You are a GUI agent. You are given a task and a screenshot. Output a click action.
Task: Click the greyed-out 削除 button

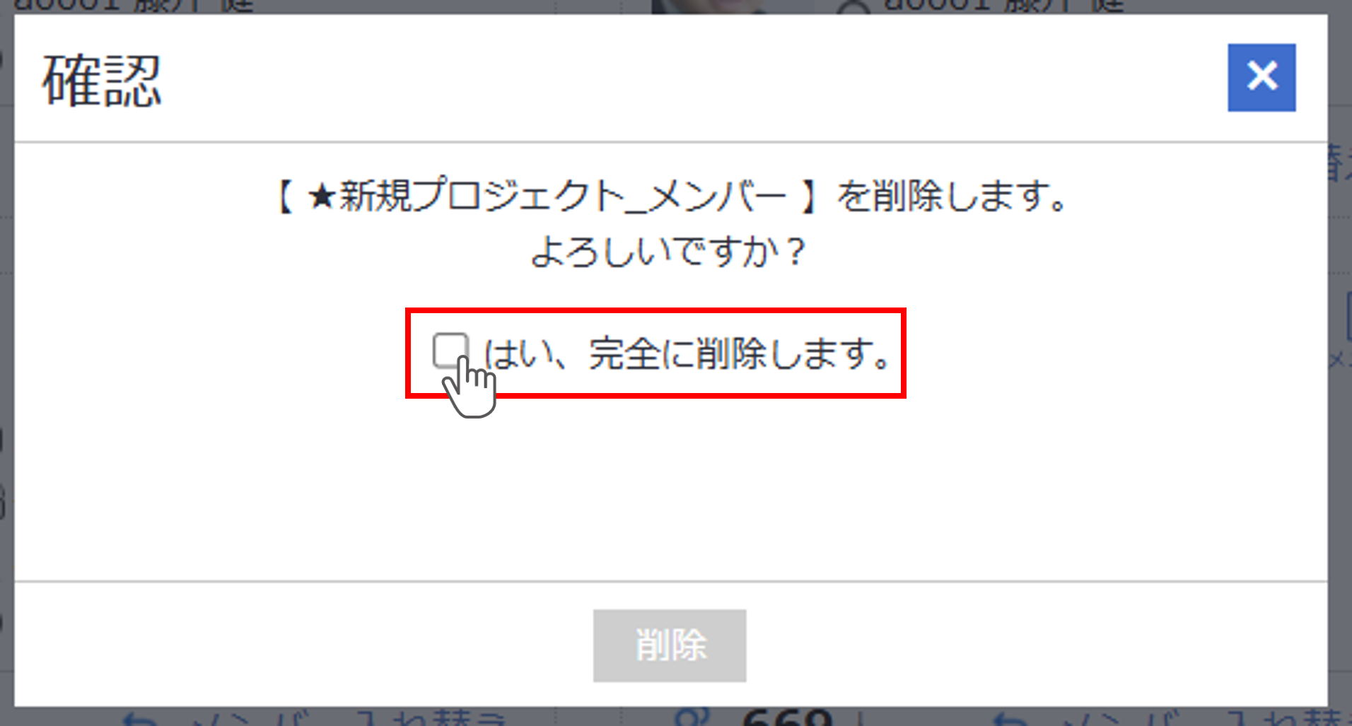click(670, 645)
